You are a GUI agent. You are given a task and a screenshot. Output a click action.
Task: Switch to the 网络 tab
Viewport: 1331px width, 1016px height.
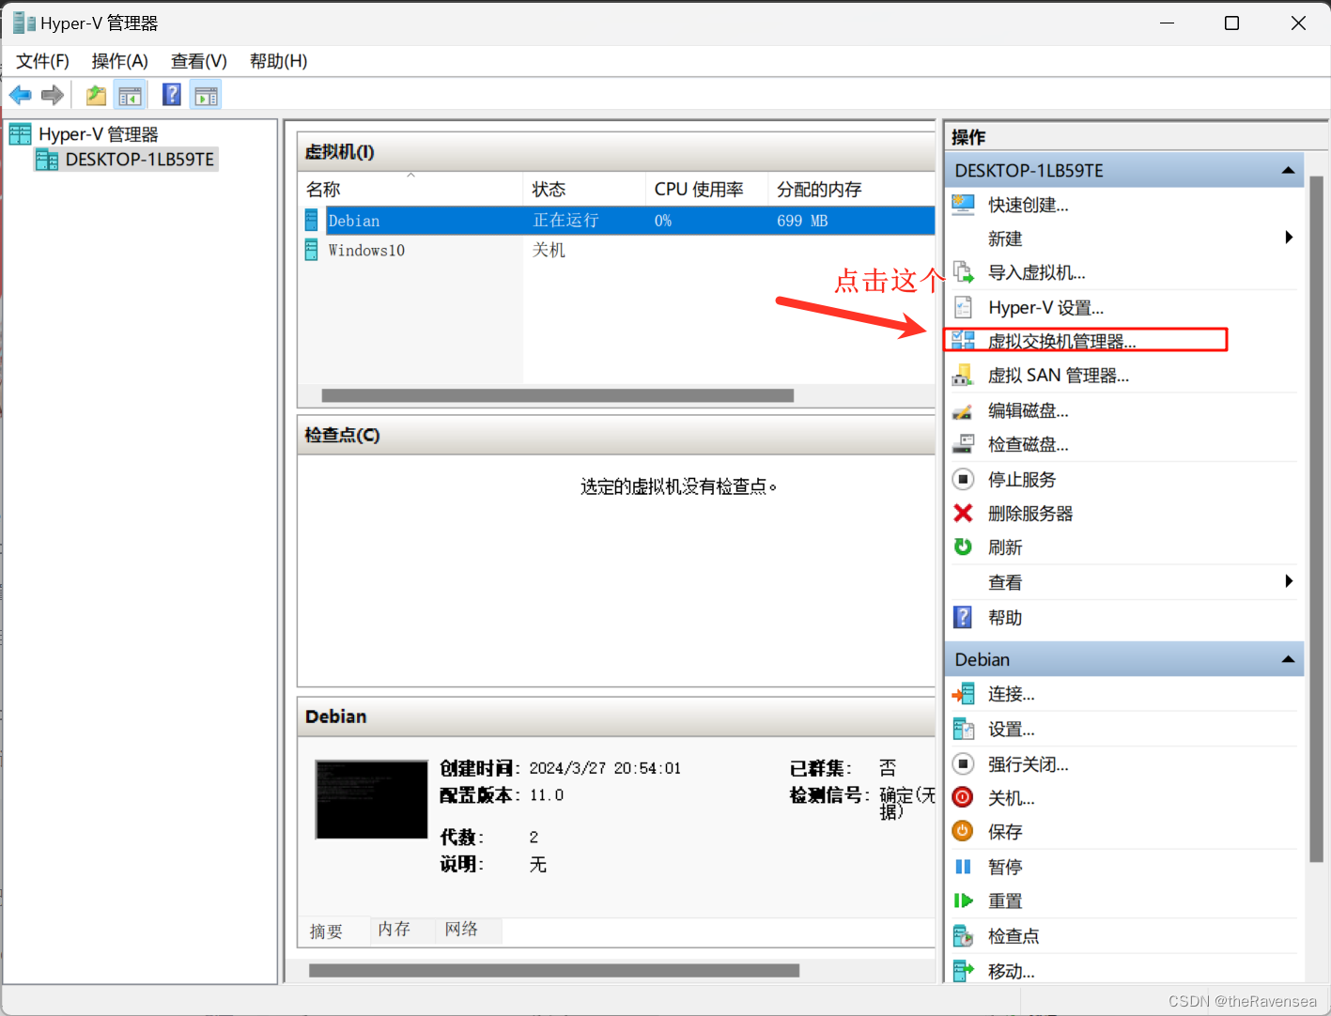[x=461, y=929]
